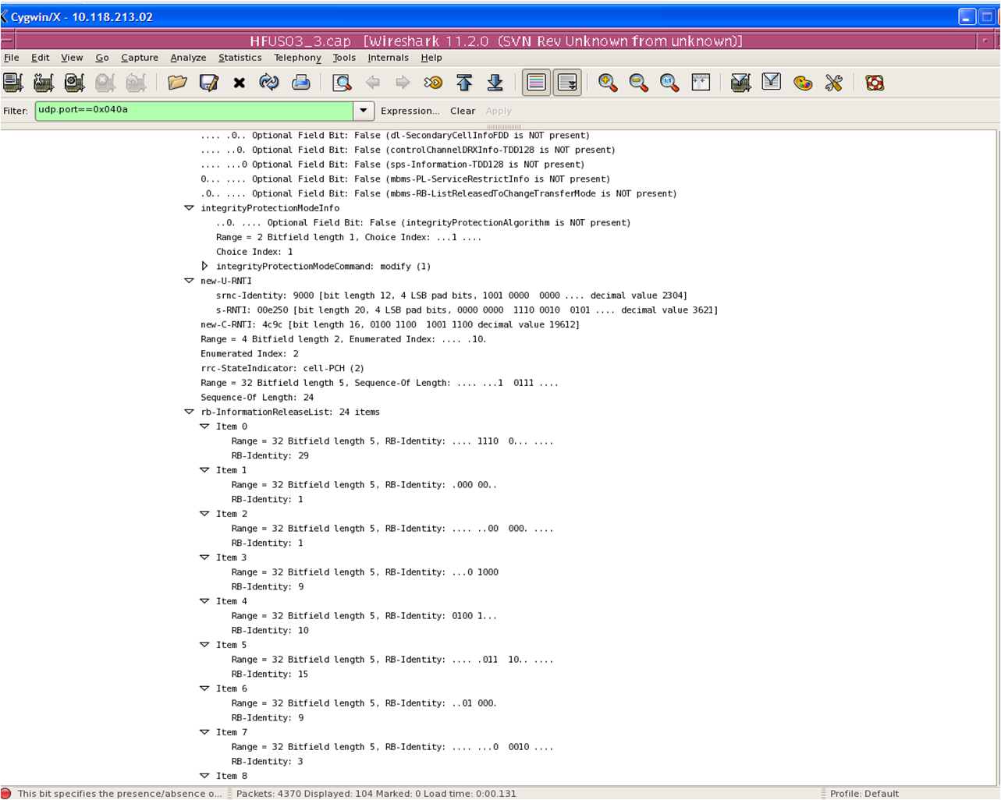Click the red expert info status circle
Viewport: 1001px width, 800px height.
(7, 793)
